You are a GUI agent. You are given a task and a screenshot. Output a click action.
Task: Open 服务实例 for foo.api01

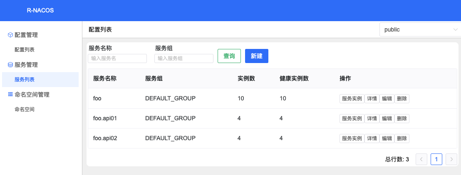(352, 119)
